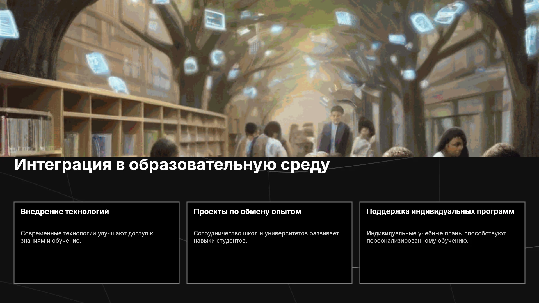Viewport: 539px width, 303px height.
Task: Select the 'Поддержка индивидуальных программ' heading
Action: [440, 212]
